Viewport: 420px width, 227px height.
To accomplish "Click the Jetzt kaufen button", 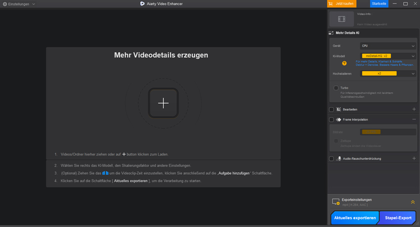I will [x=341, y=4].
